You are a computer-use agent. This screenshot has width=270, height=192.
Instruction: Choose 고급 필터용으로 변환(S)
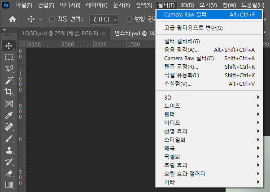[x=209, y=28]
